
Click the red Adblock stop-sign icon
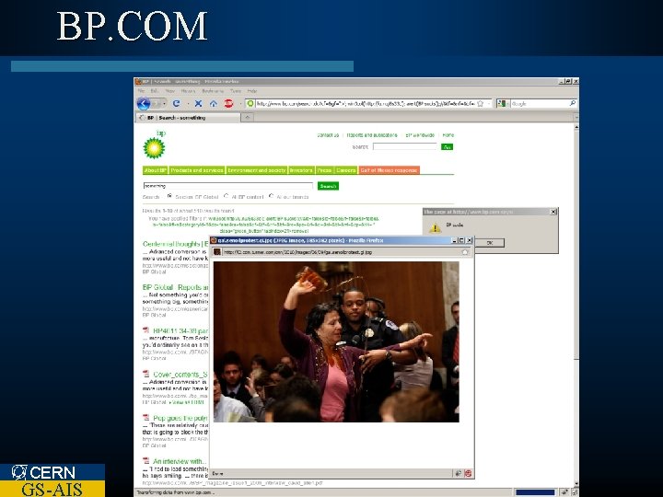[x=228, y=103]
